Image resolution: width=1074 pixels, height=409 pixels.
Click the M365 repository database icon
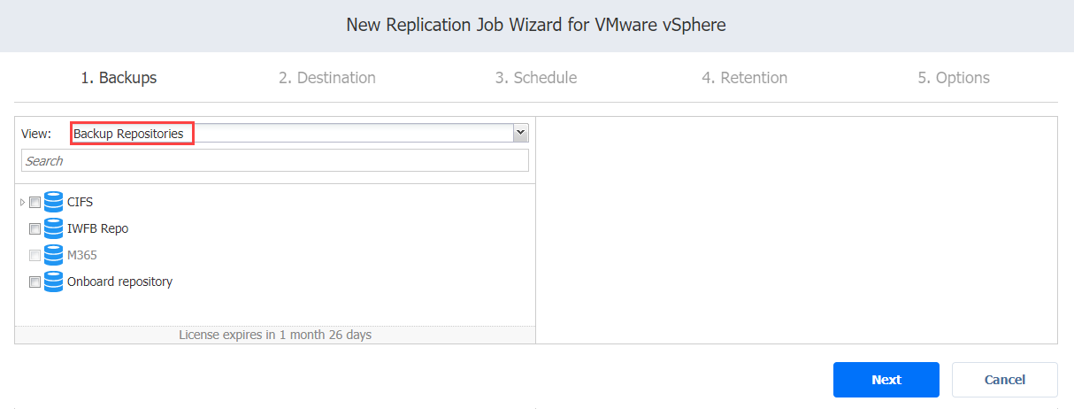point(54,255)
